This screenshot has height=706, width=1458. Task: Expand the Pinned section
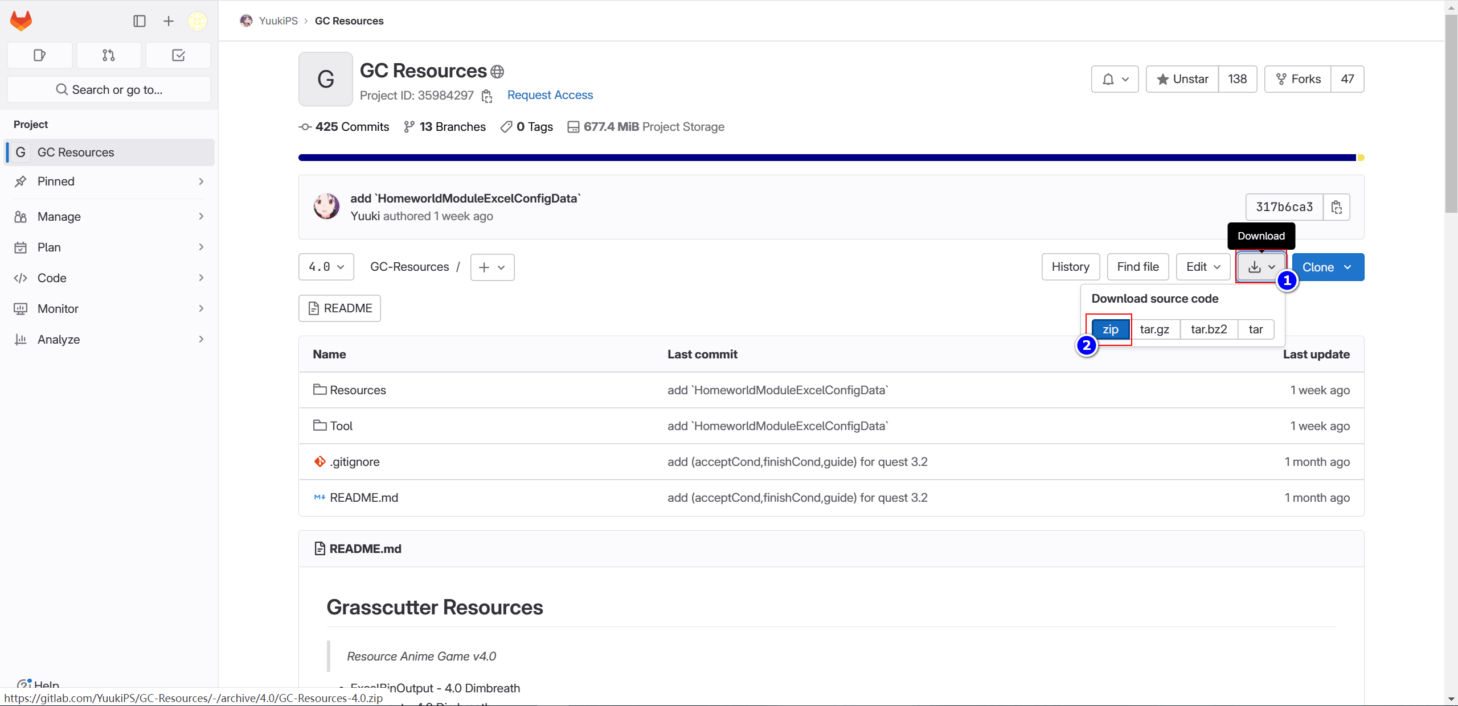pos(109,181)
